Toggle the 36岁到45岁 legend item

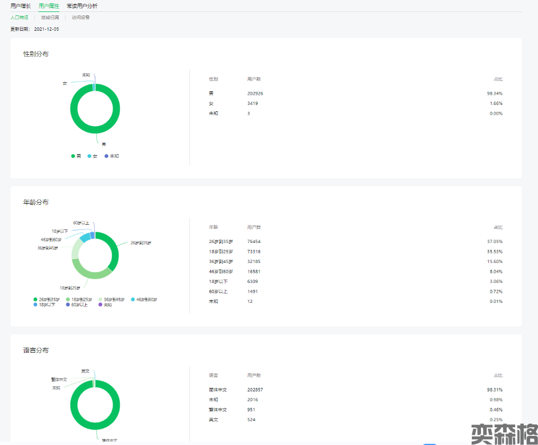click(112, 300)
